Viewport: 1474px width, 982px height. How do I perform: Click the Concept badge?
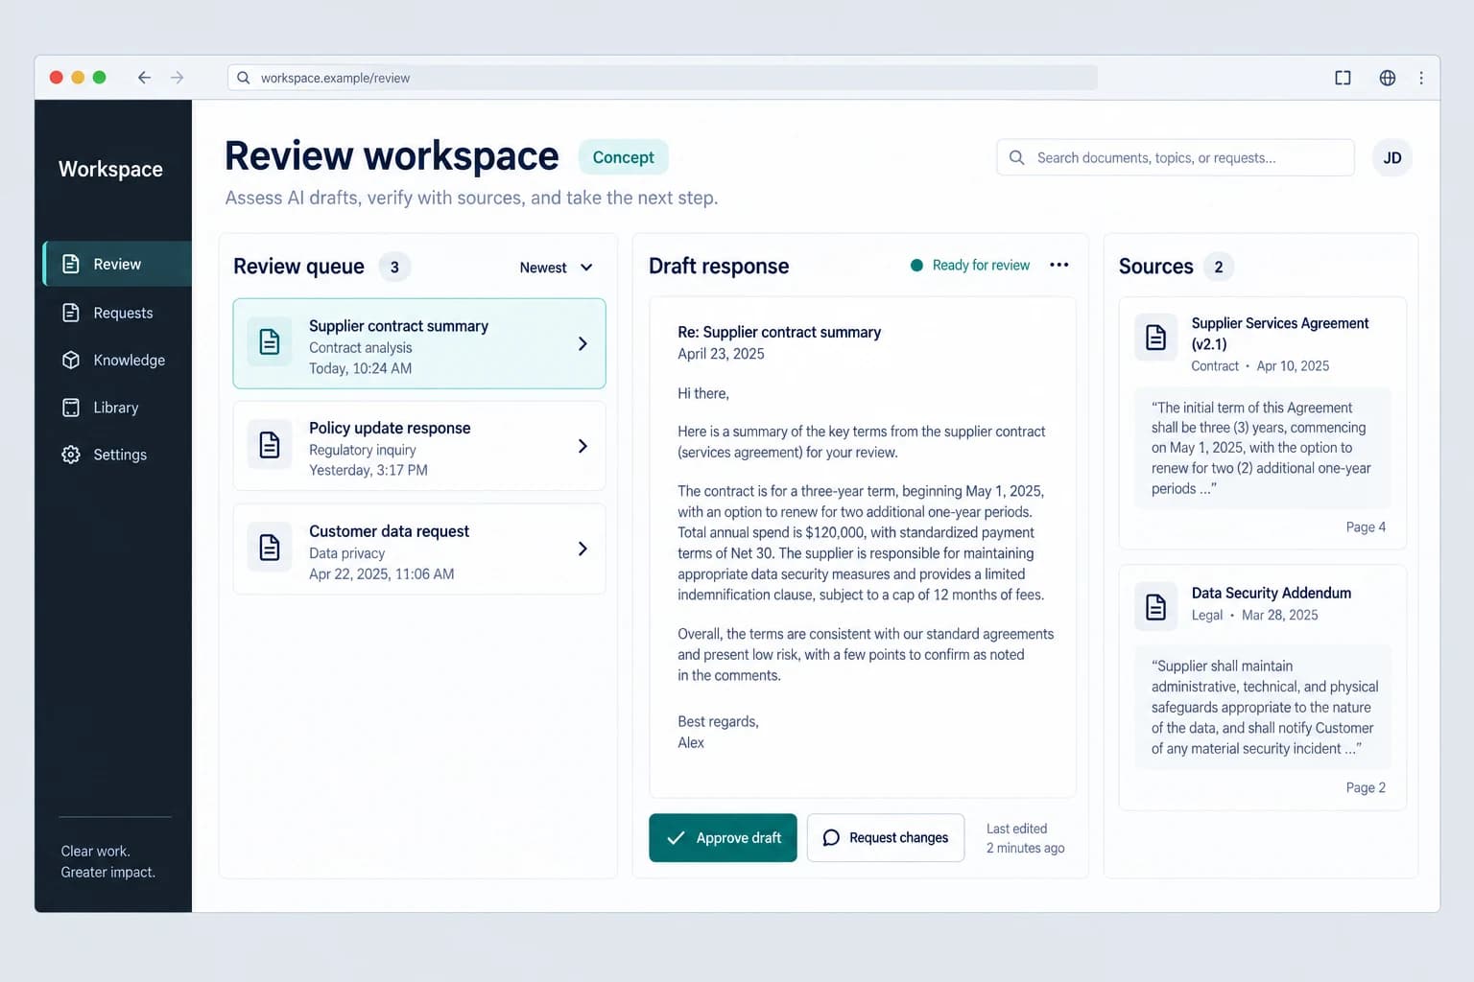(624, 157)
